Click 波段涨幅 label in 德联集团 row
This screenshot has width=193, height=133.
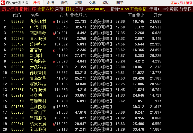(x=101, y=73)
